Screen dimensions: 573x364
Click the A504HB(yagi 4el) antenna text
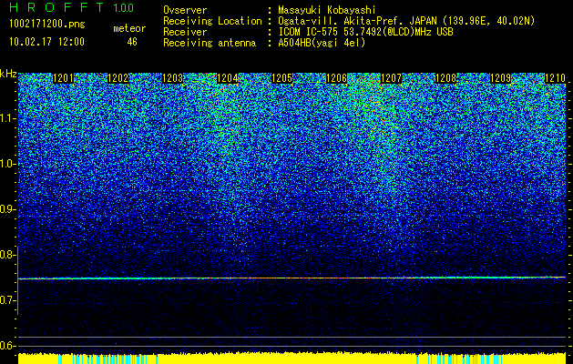pyautogui.click(x=322, y=43)
